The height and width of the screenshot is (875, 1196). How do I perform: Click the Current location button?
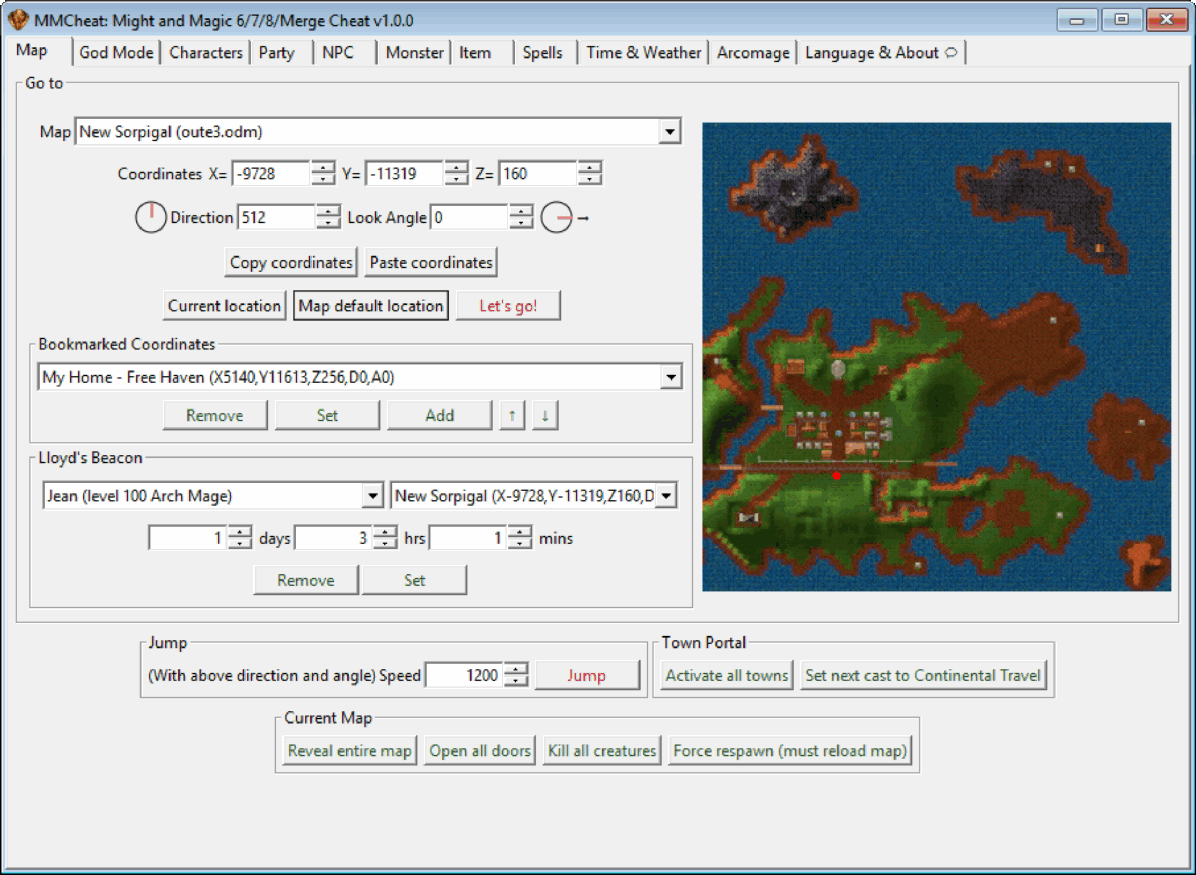pos(224,306)
